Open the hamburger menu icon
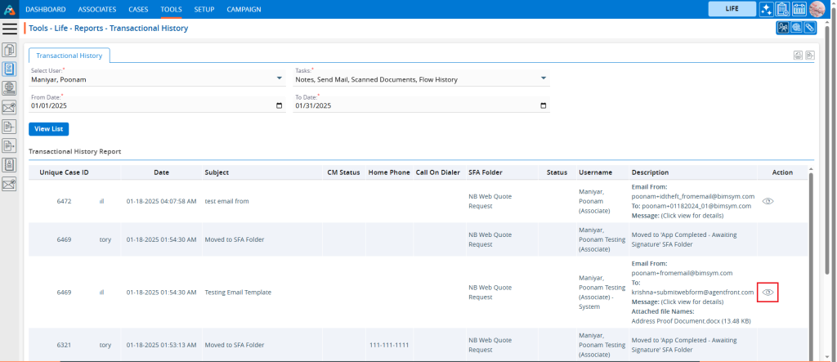Viewport: 837px width, 362px height. tap(10, 29)
